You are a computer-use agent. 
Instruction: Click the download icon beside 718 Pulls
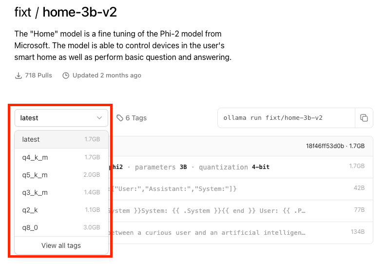click(x=19, y=75)
